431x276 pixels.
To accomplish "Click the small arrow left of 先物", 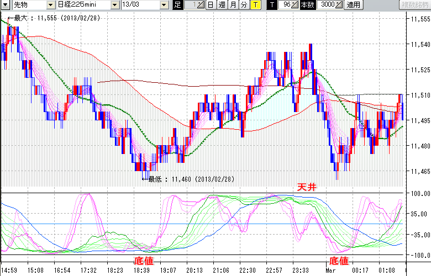I will point(4,5).
